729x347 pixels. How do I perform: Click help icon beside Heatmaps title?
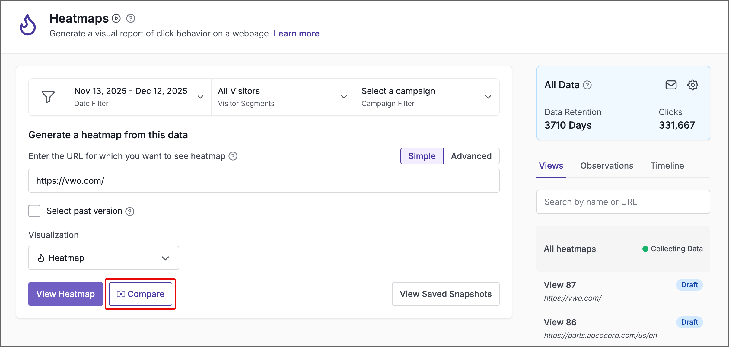[130, 19]
